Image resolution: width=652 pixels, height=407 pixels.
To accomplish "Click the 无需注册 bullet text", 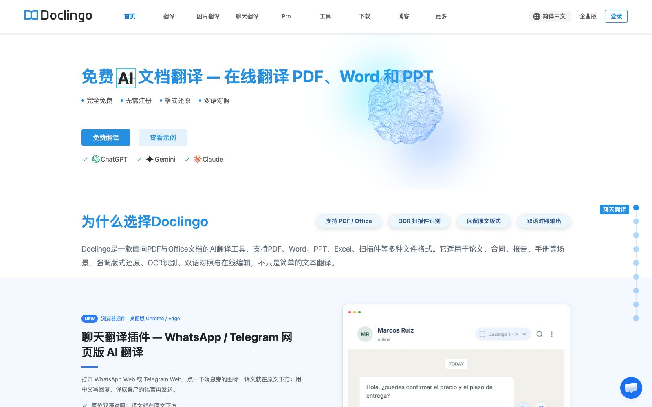I will (138, 101).
